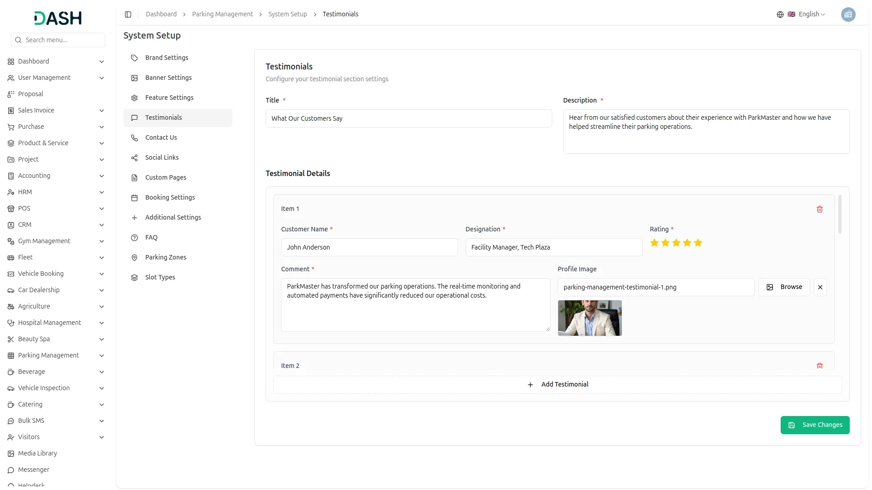This screenshot has width=872, height=490.
Task: Click the Search menu input field
Action: pos(58,40)
